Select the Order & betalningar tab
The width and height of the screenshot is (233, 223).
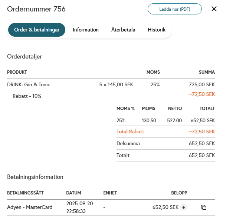click(x=37, y=30)
